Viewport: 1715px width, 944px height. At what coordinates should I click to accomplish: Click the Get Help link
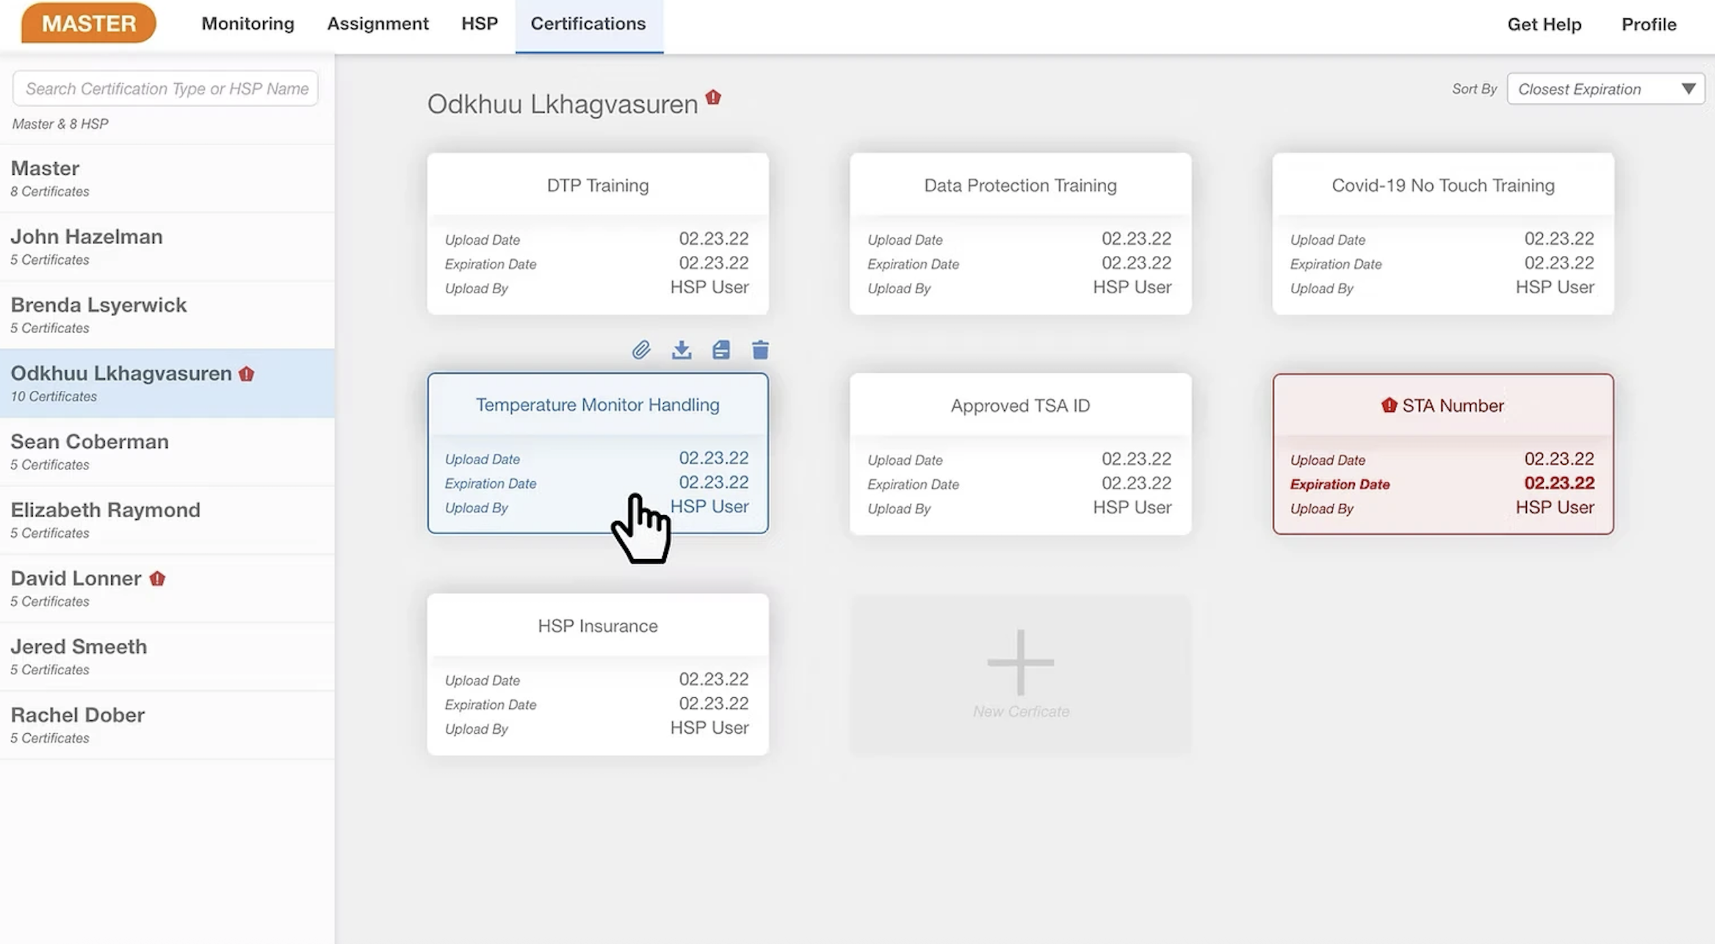tap(1544, 25)
